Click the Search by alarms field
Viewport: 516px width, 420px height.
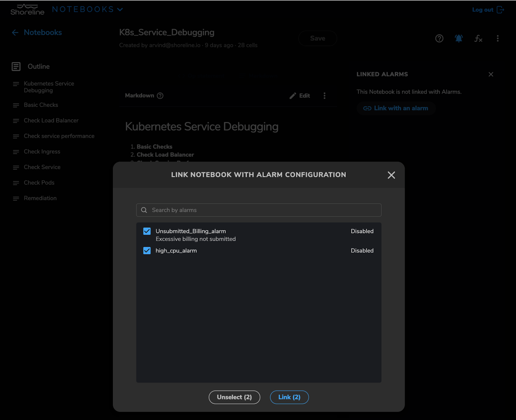click(x=259, y=210)
